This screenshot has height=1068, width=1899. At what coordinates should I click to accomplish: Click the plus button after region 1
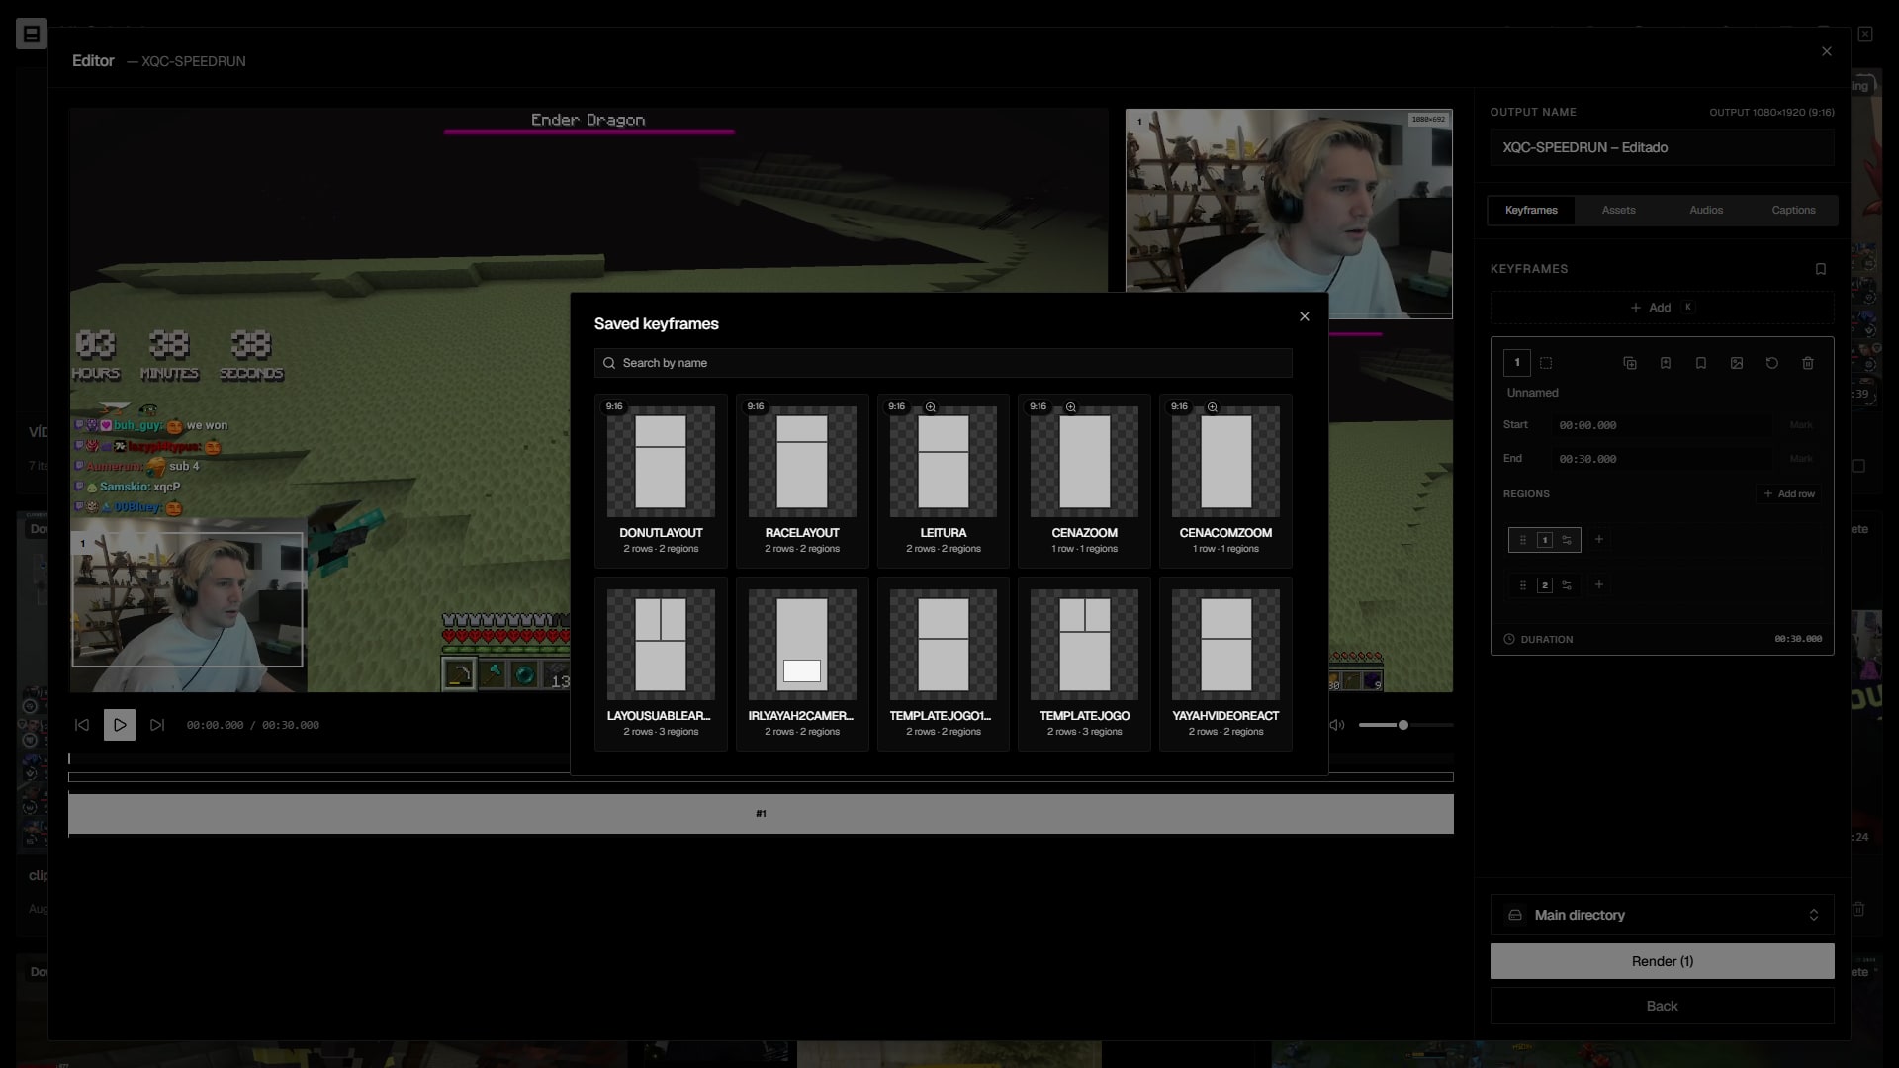click(x=1599, y=539)
